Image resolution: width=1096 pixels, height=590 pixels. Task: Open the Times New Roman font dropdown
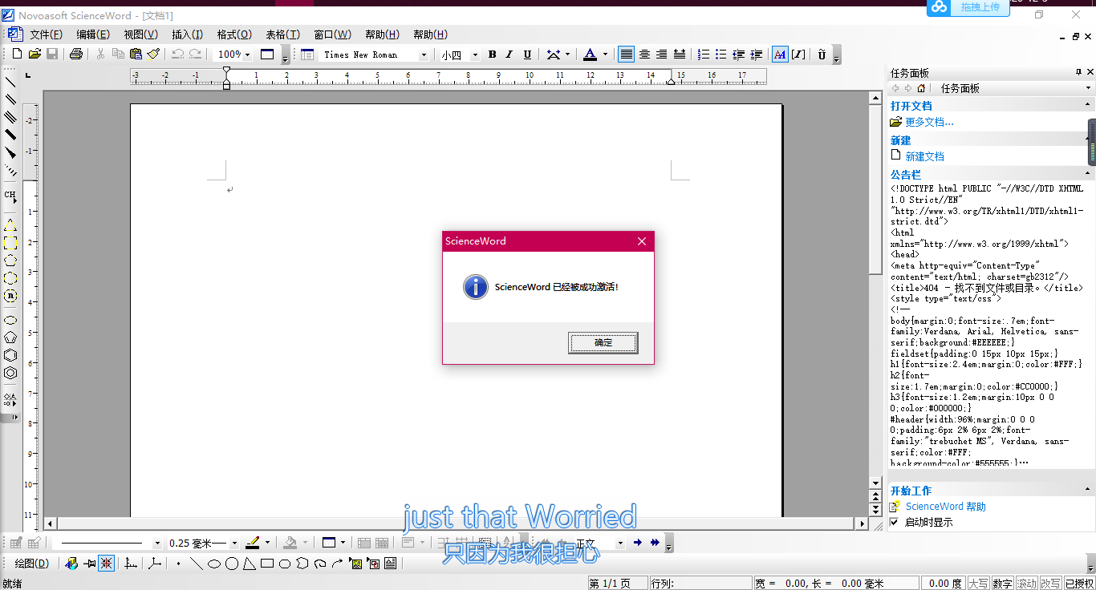tap(424, 55)
